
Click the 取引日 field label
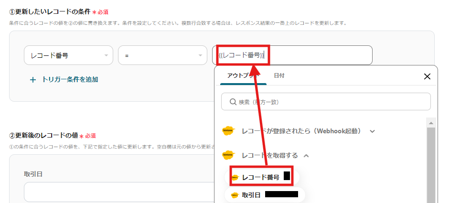click(33, 174)
